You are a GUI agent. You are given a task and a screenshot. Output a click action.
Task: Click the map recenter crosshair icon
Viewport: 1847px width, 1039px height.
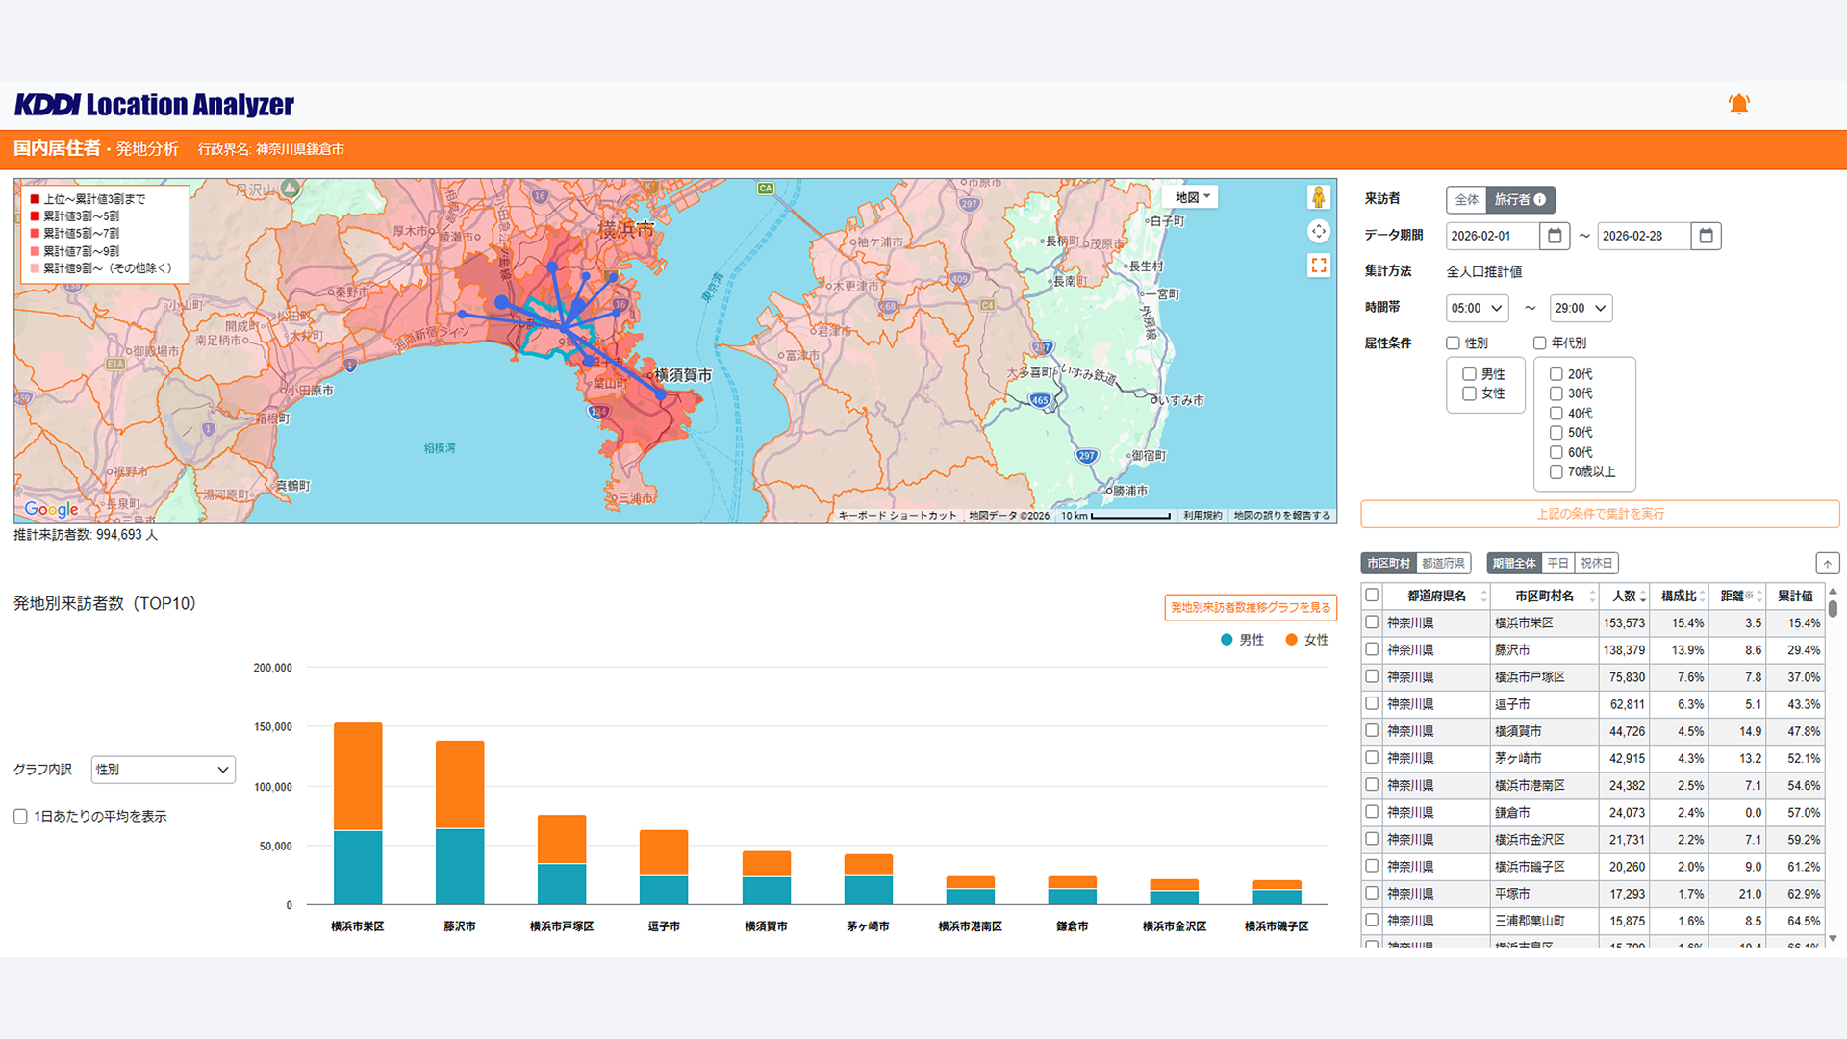[x=1318, y=231]
